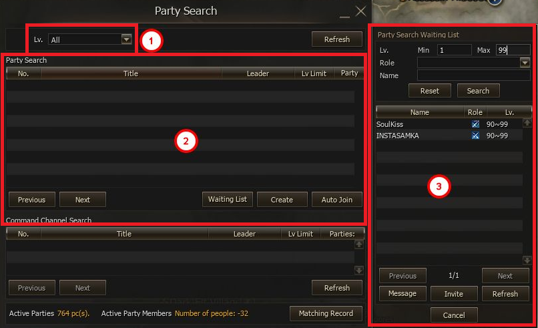
Task: Open the Waiting List
Action: pos(228,199)
